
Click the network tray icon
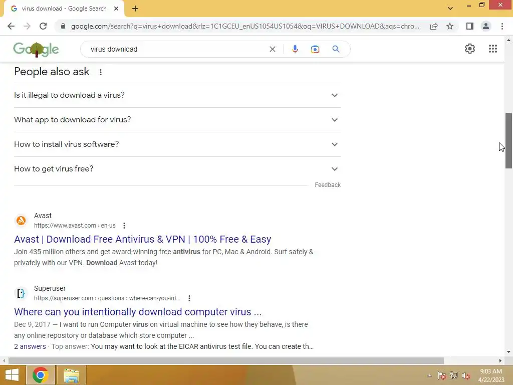coord(454,375)
